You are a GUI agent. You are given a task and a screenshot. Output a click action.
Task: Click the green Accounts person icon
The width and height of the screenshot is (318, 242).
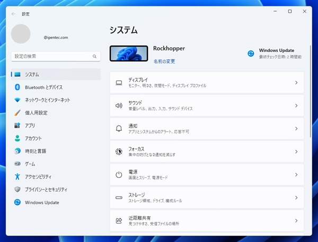(17, 138)
